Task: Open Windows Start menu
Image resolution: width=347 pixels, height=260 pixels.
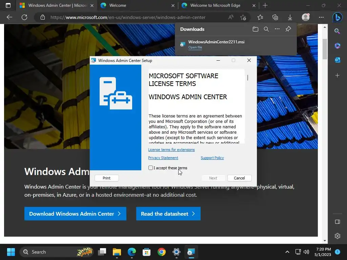Action: tap(11, 252)
